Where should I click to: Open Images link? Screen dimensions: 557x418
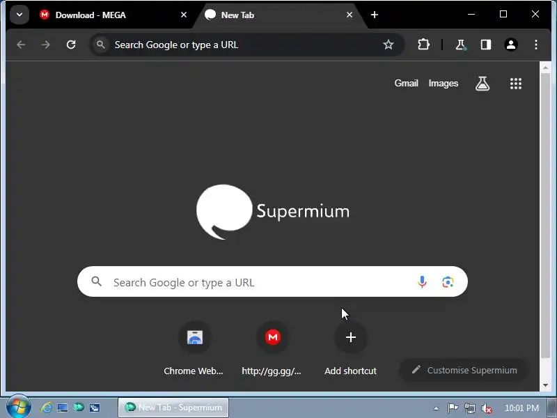click(x=444, y=83)
